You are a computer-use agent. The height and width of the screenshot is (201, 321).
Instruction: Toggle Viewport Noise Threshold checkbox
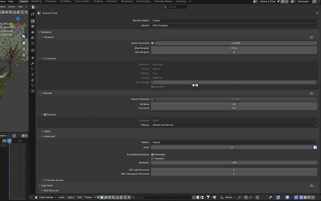tap(152, 43)
